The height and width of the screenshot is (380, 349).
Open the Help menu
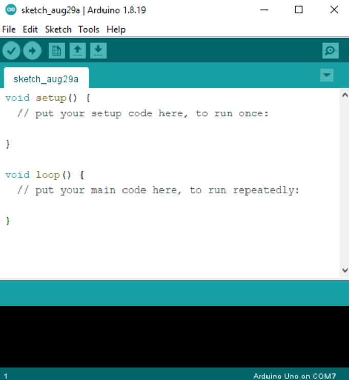[x=116, y=29]
